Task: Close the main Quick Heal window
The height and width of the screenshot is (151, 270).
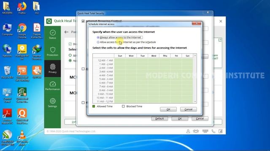Action: (x=221, y=21)
